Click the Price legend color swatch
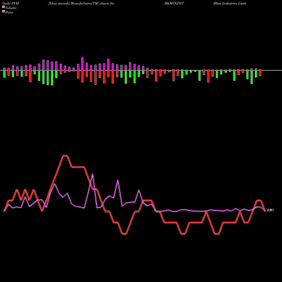Screen dimensions: 282x282 (3, 12)
